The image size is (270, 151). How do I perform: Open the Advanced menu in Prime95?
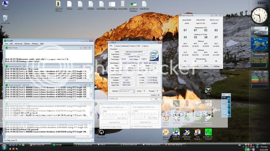[18, 44]
